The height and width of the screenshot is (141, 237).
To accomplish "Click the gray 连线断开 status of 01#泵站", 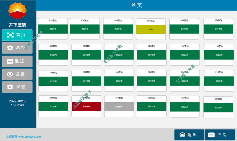I will [x=119, y=106].
